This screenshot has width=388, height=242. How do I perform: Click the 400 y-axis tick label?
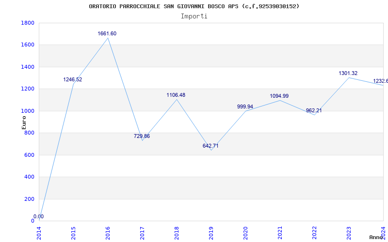point(29,177)
